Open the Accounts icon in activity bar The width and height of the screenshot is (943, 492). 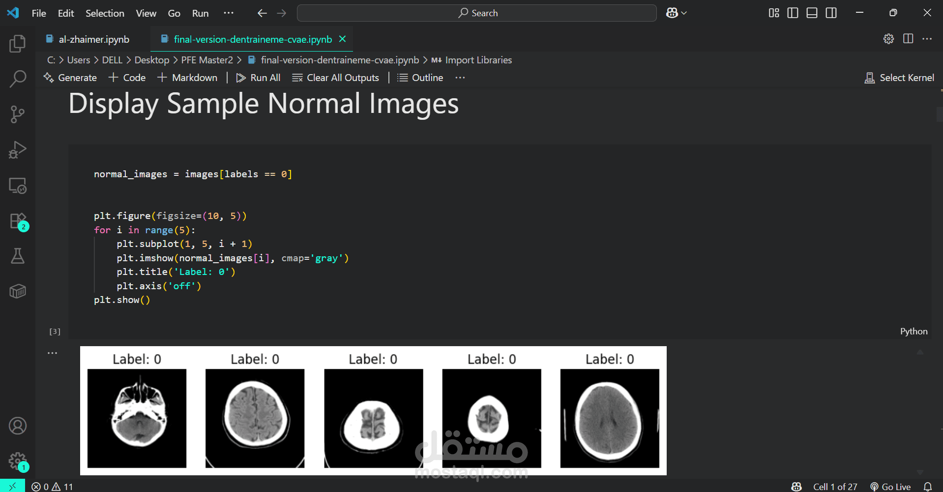click(18, 426)
